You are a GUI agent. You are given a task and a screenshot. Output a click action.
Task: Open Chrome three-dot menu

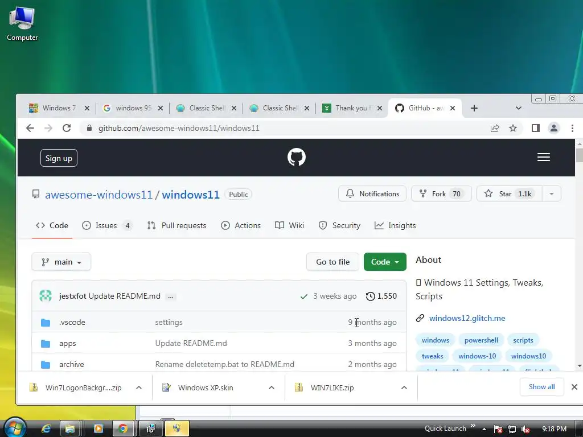572,128
